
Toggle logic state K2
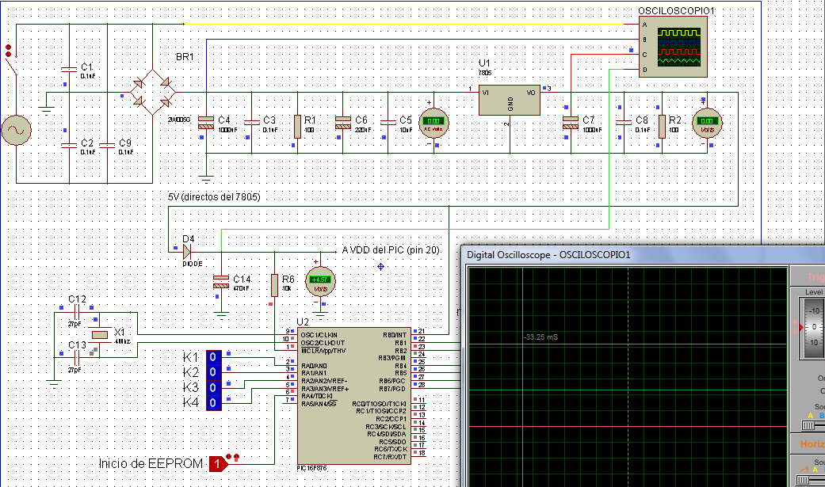click(x=214, y=373)
